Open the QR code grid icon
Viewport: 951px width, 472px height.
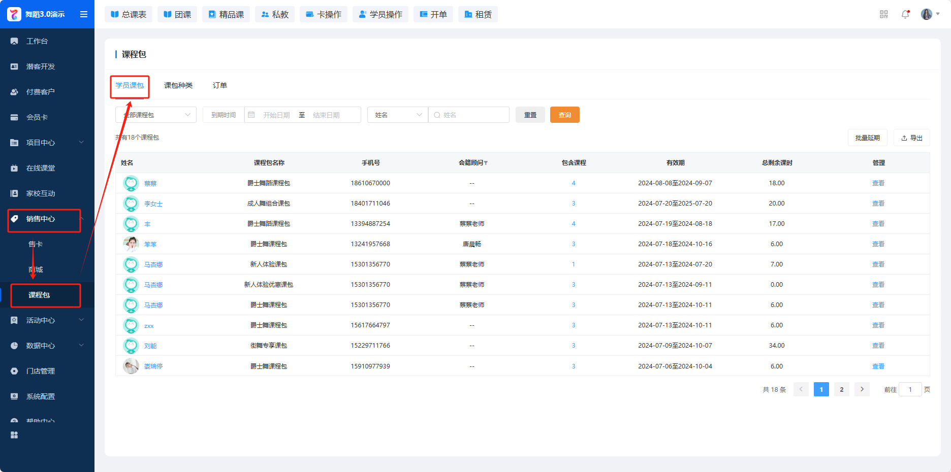click(x=884, y=14)
